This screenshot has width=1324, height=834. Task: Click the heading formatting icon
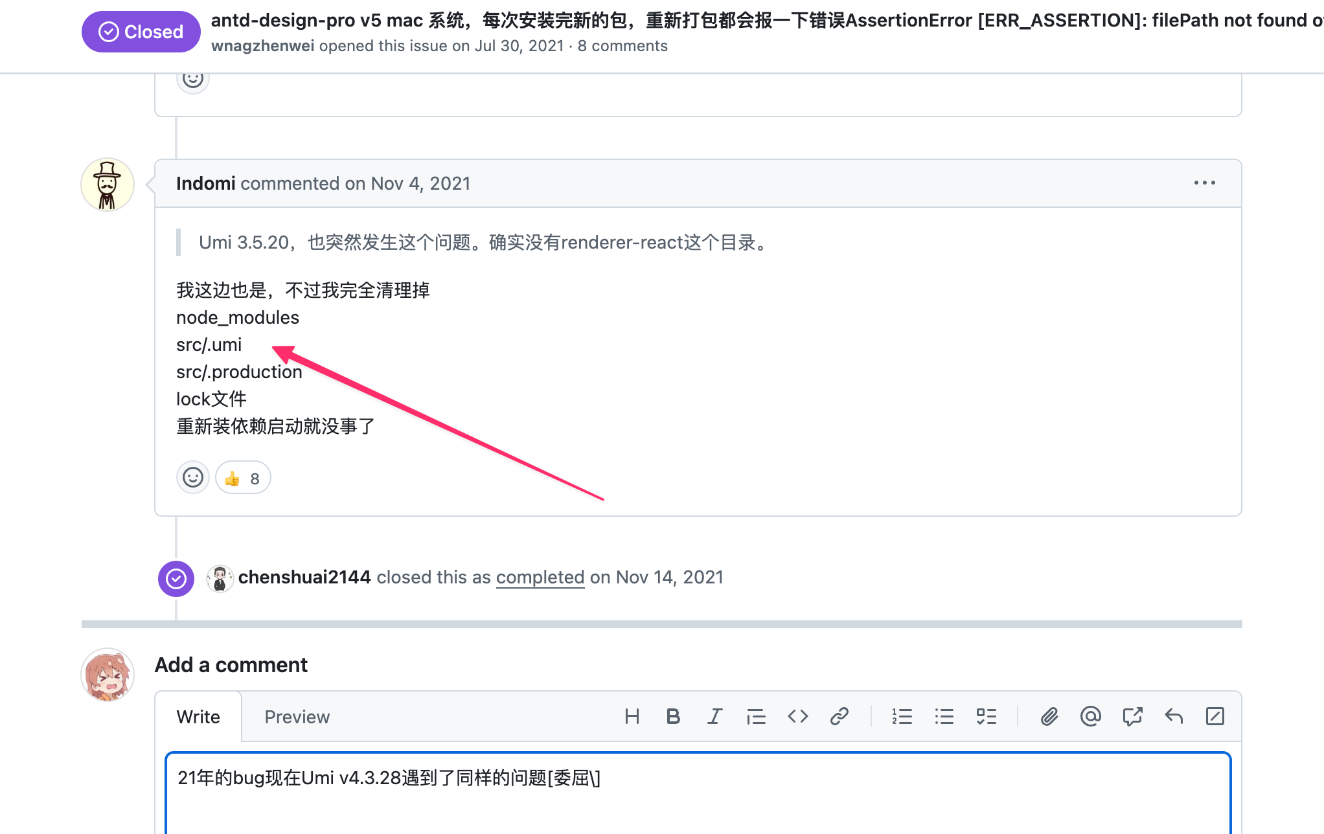pos(632,716)
